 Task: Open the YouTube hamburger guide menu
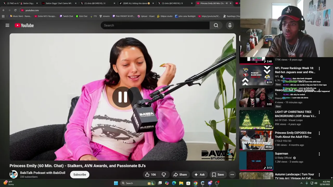click(7, 25)
